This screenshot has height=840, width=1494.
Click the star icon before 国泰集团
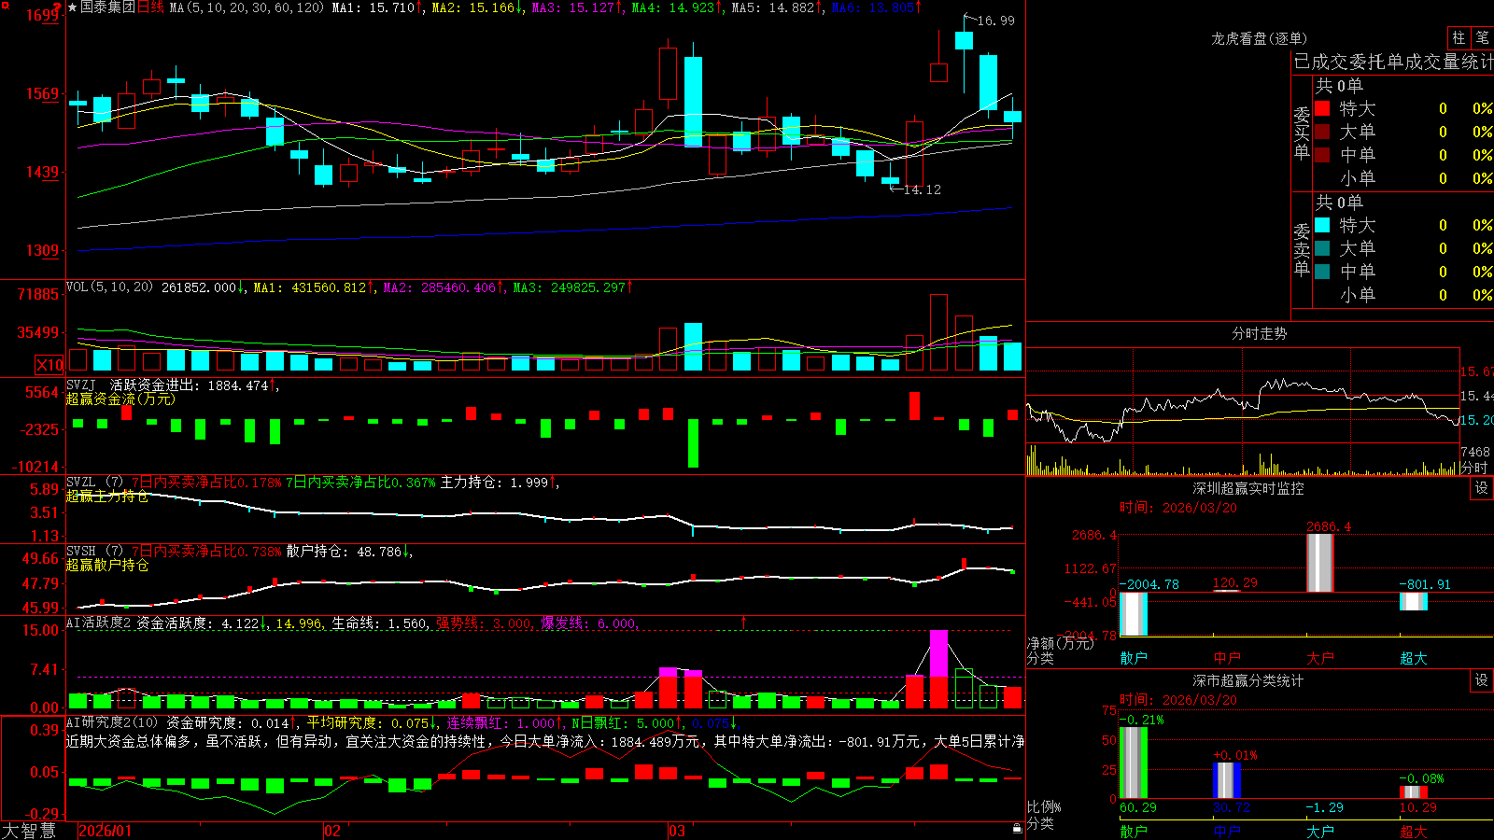[x=72, y=7]
